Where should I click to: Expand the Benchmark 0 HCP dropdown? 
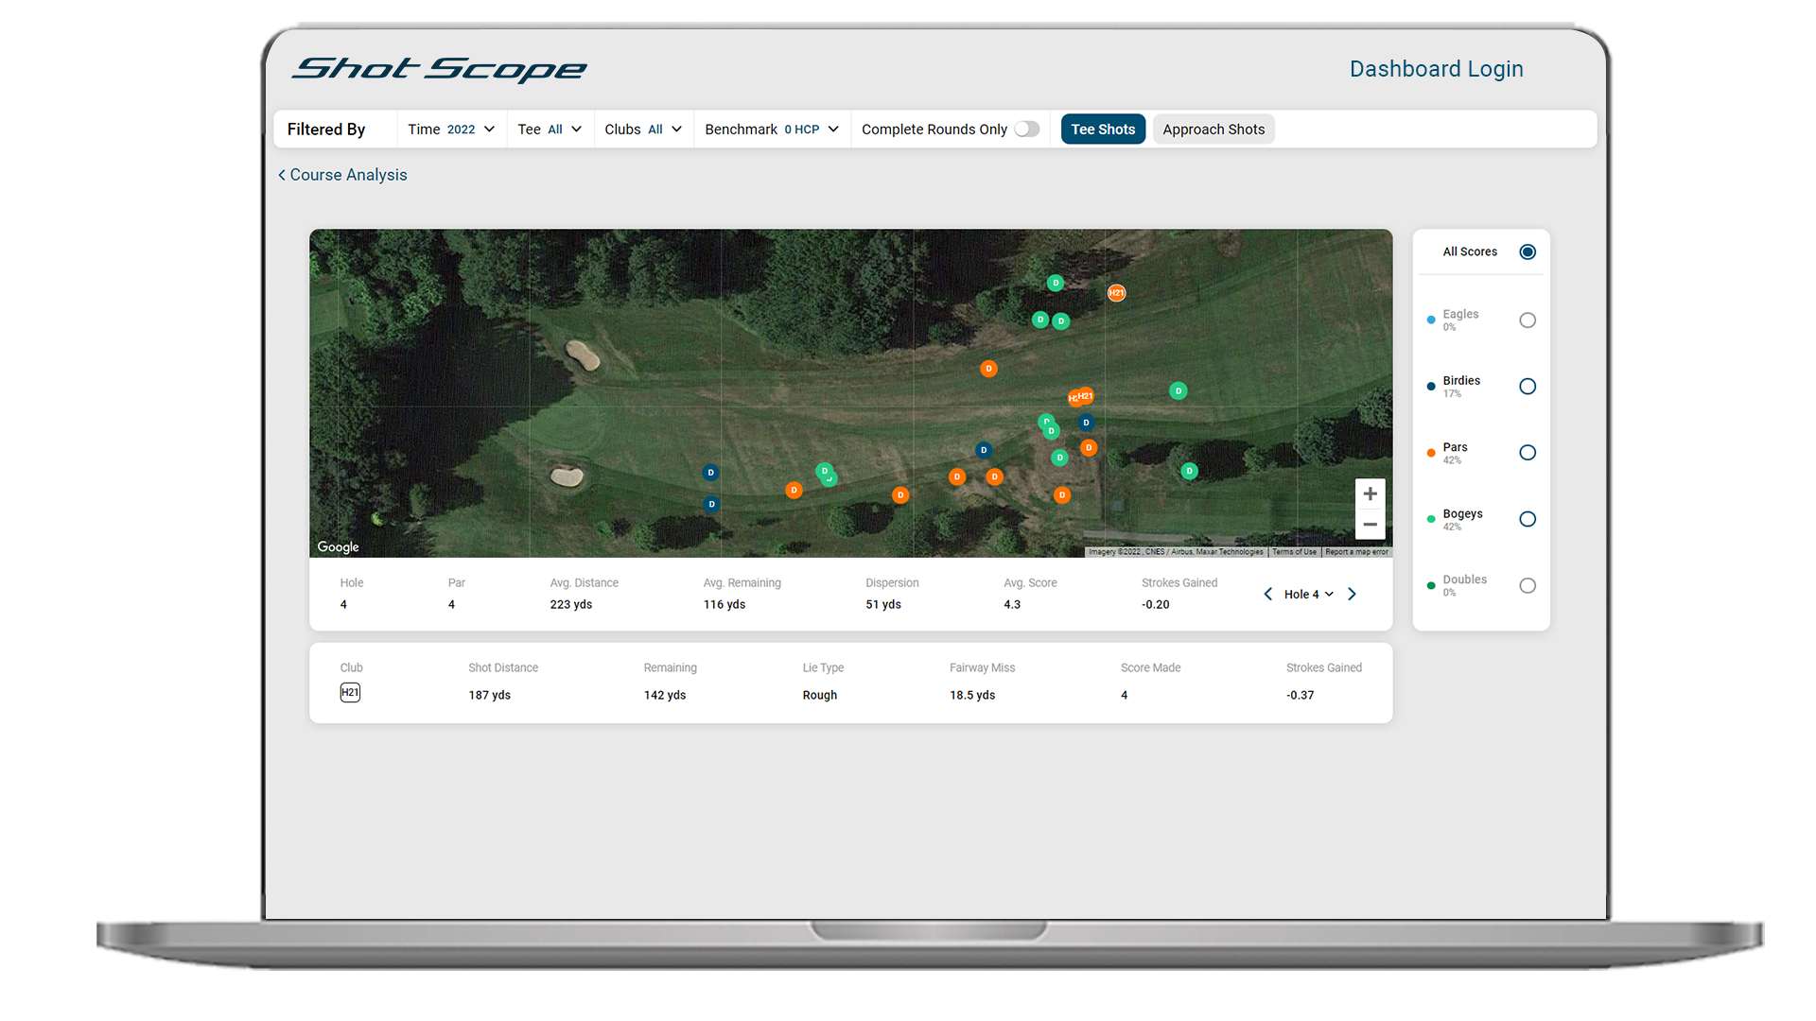[x=772, y=130]
